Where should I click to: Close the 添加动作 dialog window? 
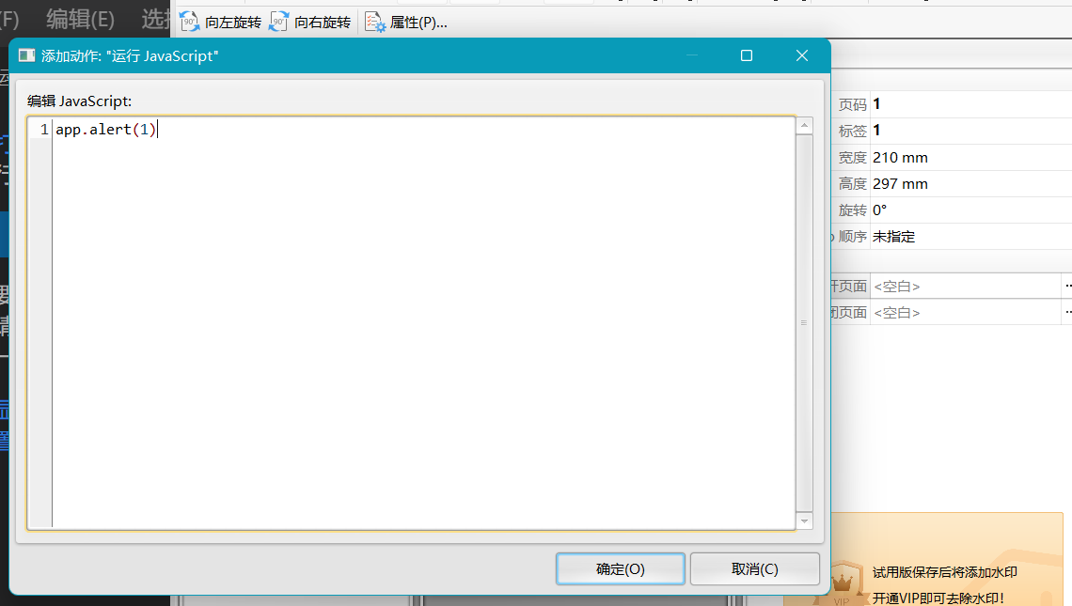[x=802, y=56]
